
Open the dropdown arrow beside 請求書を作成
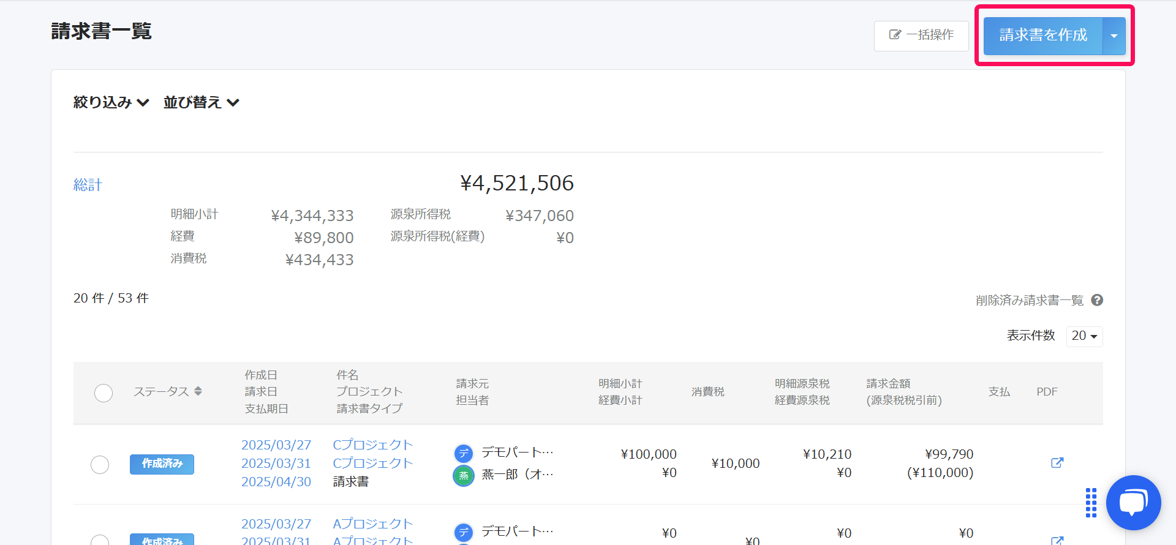1114,36
